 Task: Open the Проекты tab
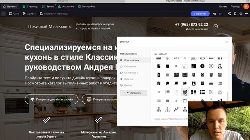click(10, 7)
